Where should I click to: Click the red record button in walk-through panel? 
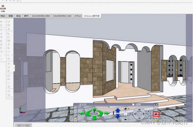[156, 114]
